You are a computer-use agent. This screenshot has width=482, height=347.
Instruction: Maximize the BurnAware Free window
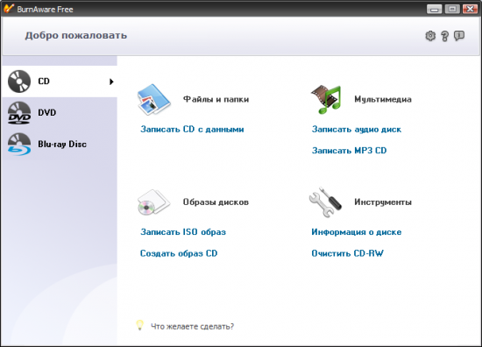452,9
